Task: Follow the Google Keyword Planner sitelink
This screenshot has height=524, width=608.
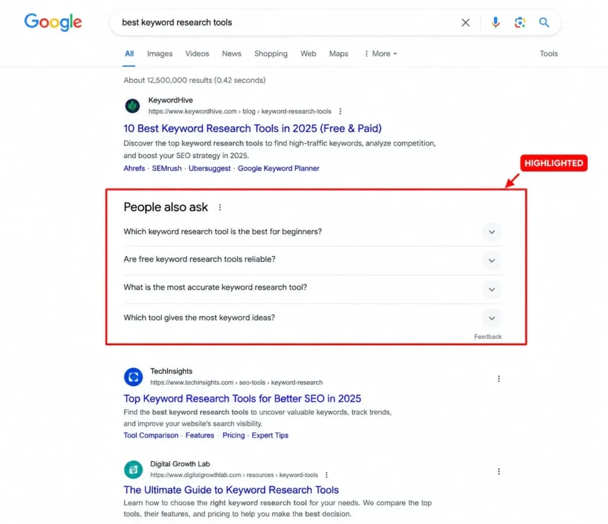Action: tap(278, 168)
